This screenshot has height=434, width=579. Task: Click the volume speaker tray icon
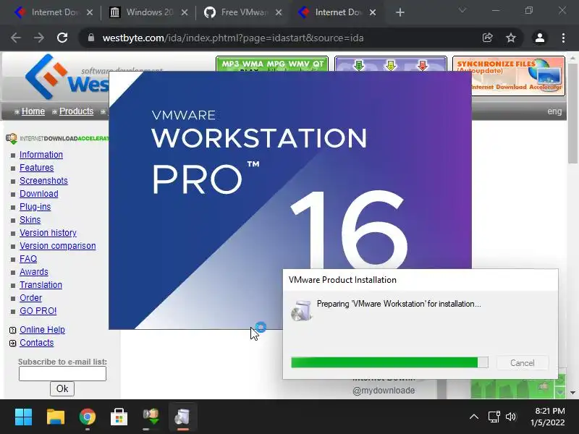(511, 417)
